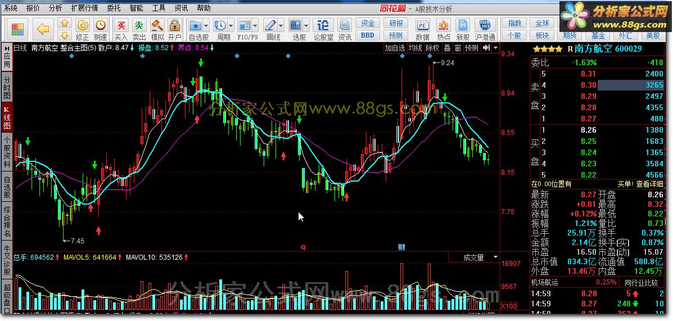This screenshot has height=321, width=673.
Task: Toggle 均线 moving averages display
Action: point(415,48)
